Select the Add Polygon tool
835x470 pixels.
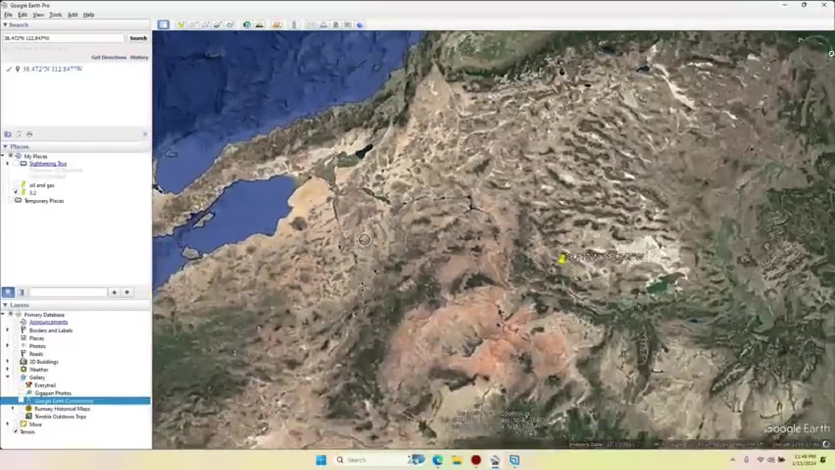[x=193, y=25]
